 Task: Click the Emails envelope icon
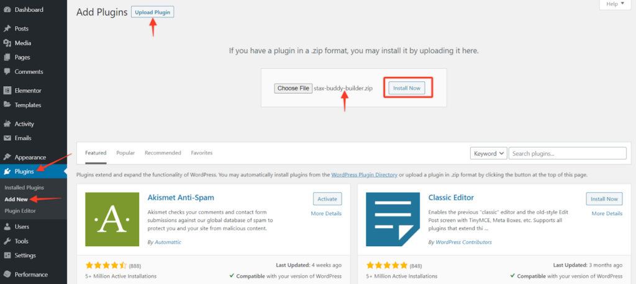point(7,138)
